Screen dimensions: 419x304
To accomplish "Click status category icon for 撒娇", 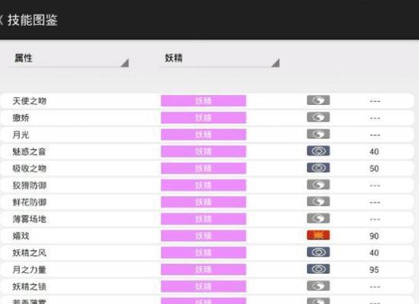I will pos(318,117).
